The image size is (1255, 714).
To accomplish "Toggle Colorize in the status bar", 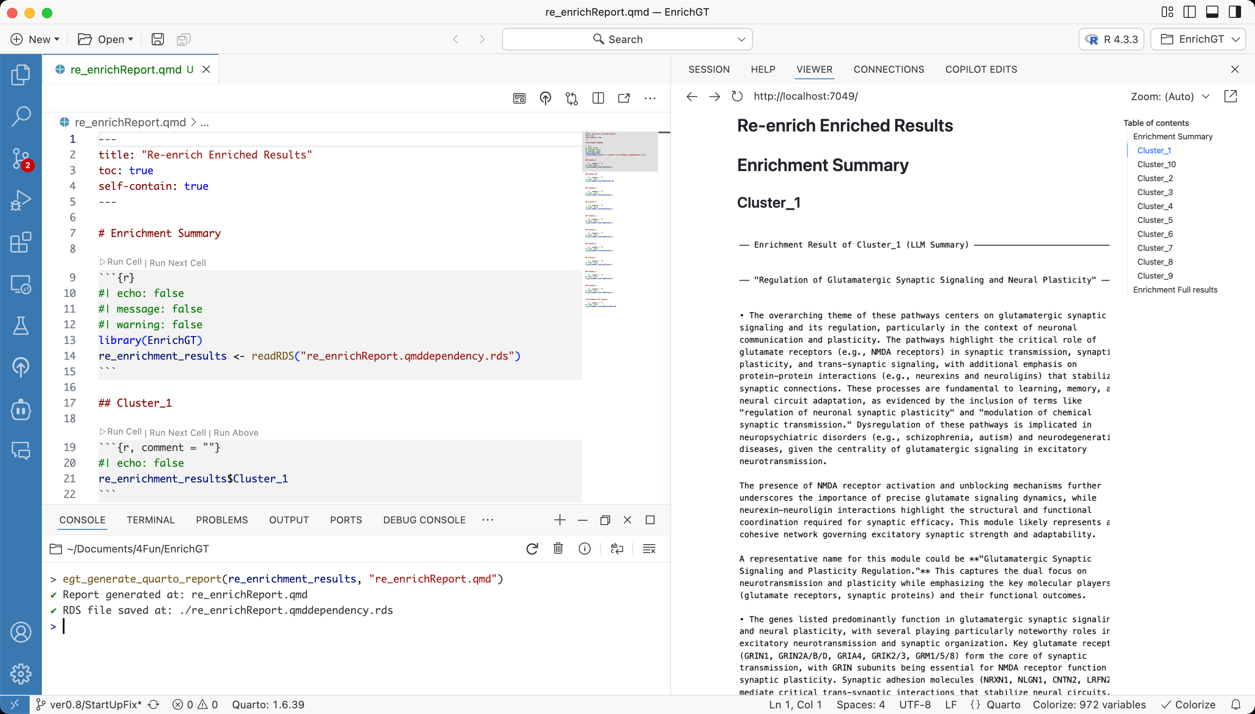I will pos(1188,705).
